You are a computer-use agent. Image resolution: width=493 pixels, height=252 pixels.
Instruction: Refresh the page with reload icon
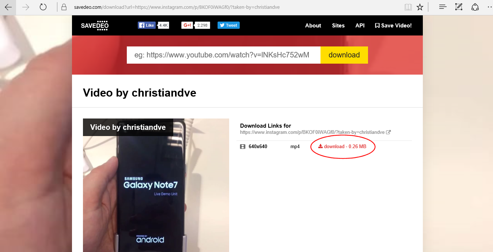43,7
